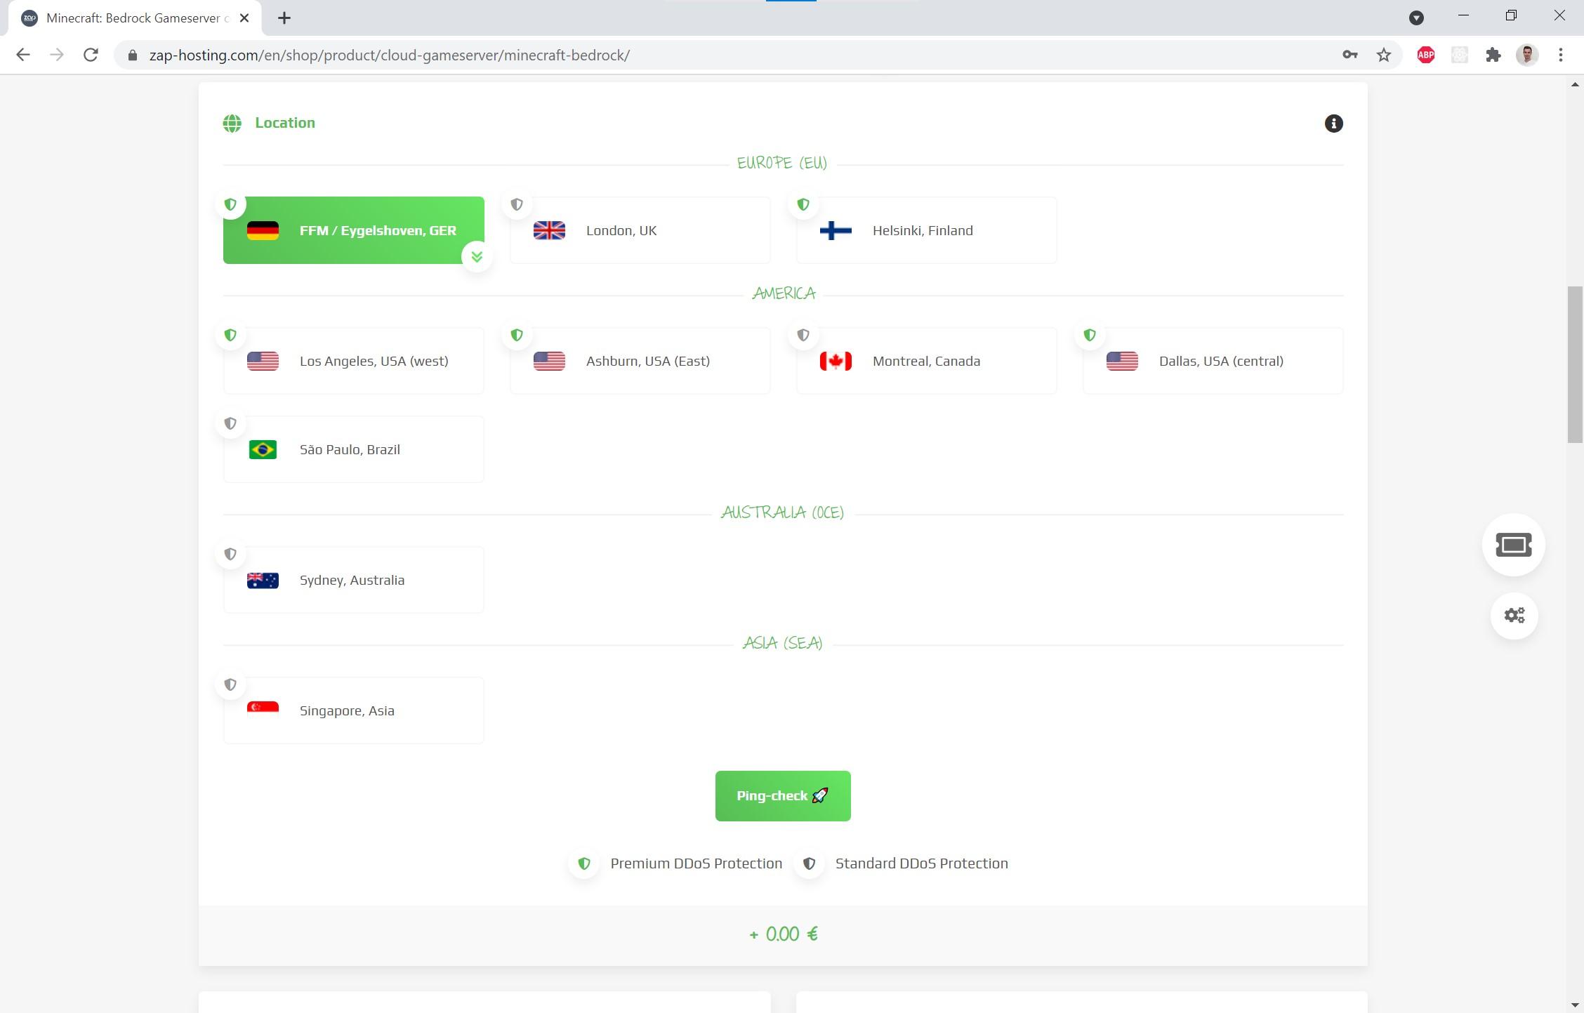
Task: Click shield icon on Montreal, Canada card
Action: (803, 336)
